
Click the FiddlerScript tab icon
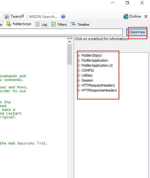pyautogui.click(x=8, y=24)
